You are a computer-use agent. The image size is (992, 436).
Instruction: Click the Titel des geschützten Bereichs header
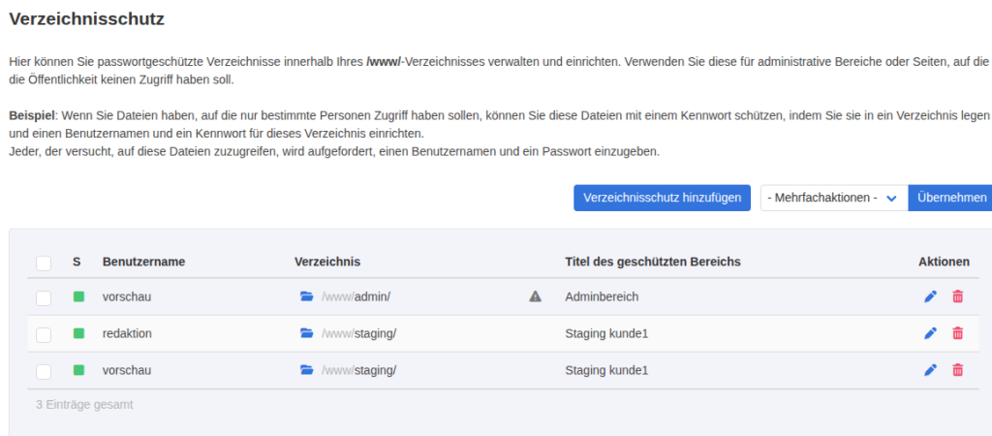pos(653,262)
